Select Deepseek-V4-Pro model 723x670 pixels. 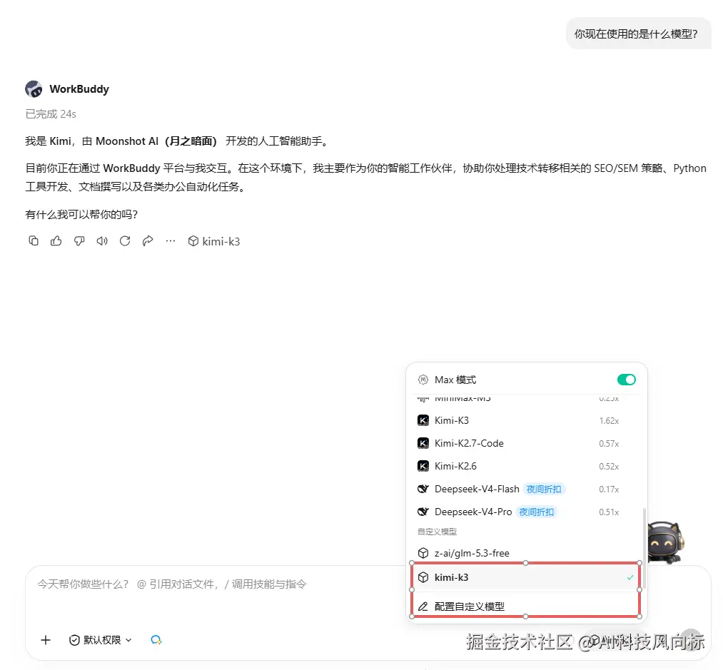(525, 512)
